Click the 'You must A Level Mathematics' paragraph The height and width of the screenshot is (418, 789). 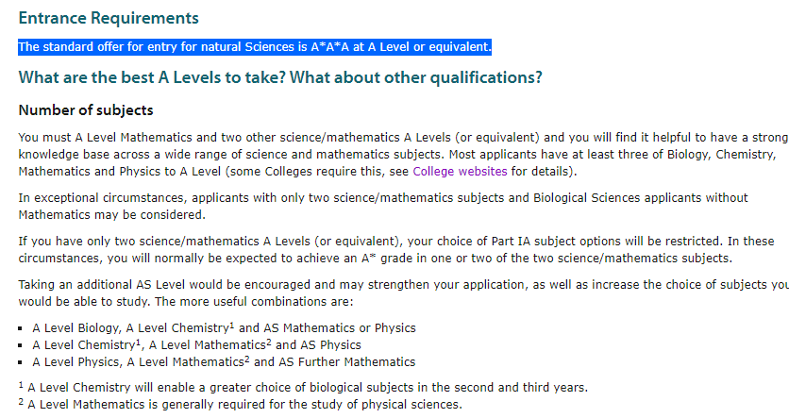click(404, 155)
